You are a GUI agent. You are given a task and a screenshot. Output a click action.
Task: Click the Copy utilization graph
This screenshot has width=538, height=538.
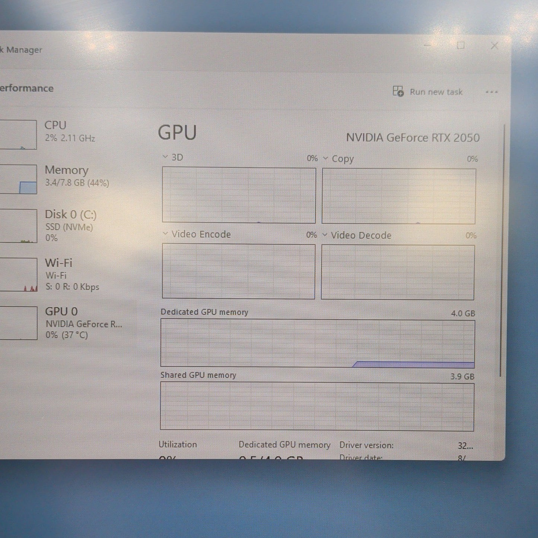pos(399,196)
